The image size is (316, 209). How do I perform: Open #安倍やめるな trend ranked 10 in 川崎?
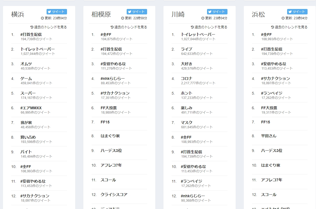(x=193, y=167)
